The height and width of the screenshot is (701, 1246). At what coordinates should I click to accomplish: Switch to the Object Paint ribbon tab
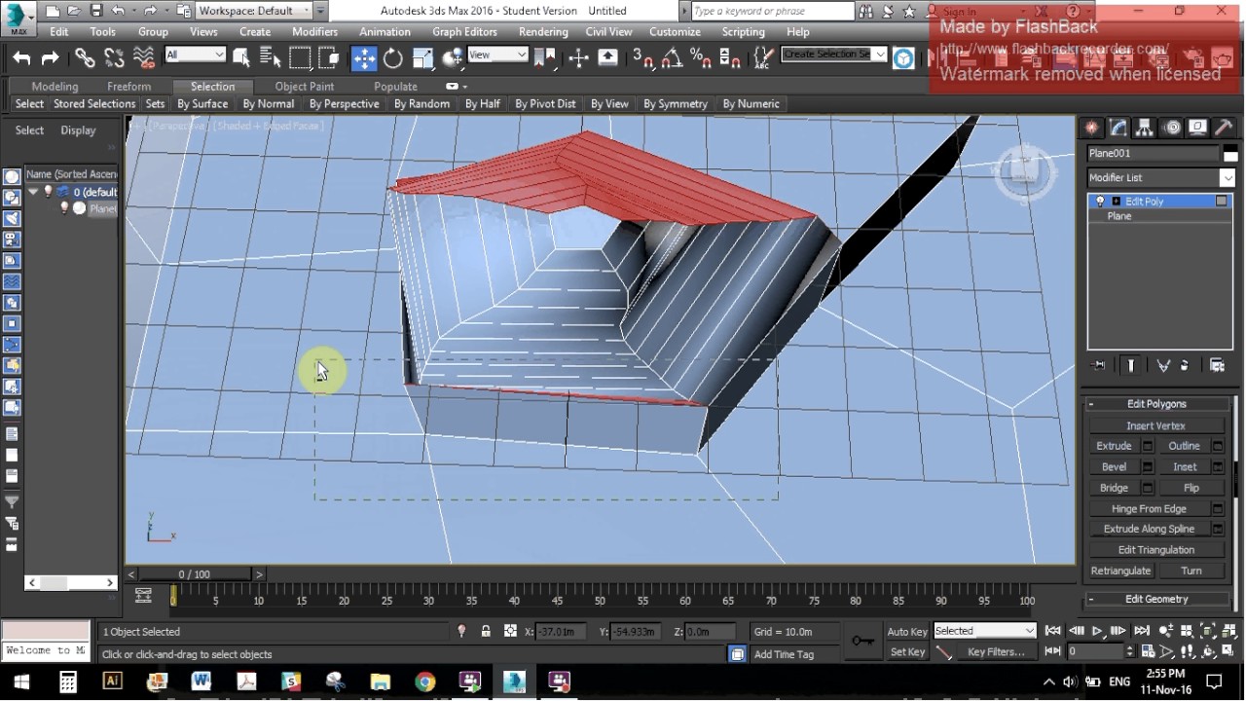(305, 87)
